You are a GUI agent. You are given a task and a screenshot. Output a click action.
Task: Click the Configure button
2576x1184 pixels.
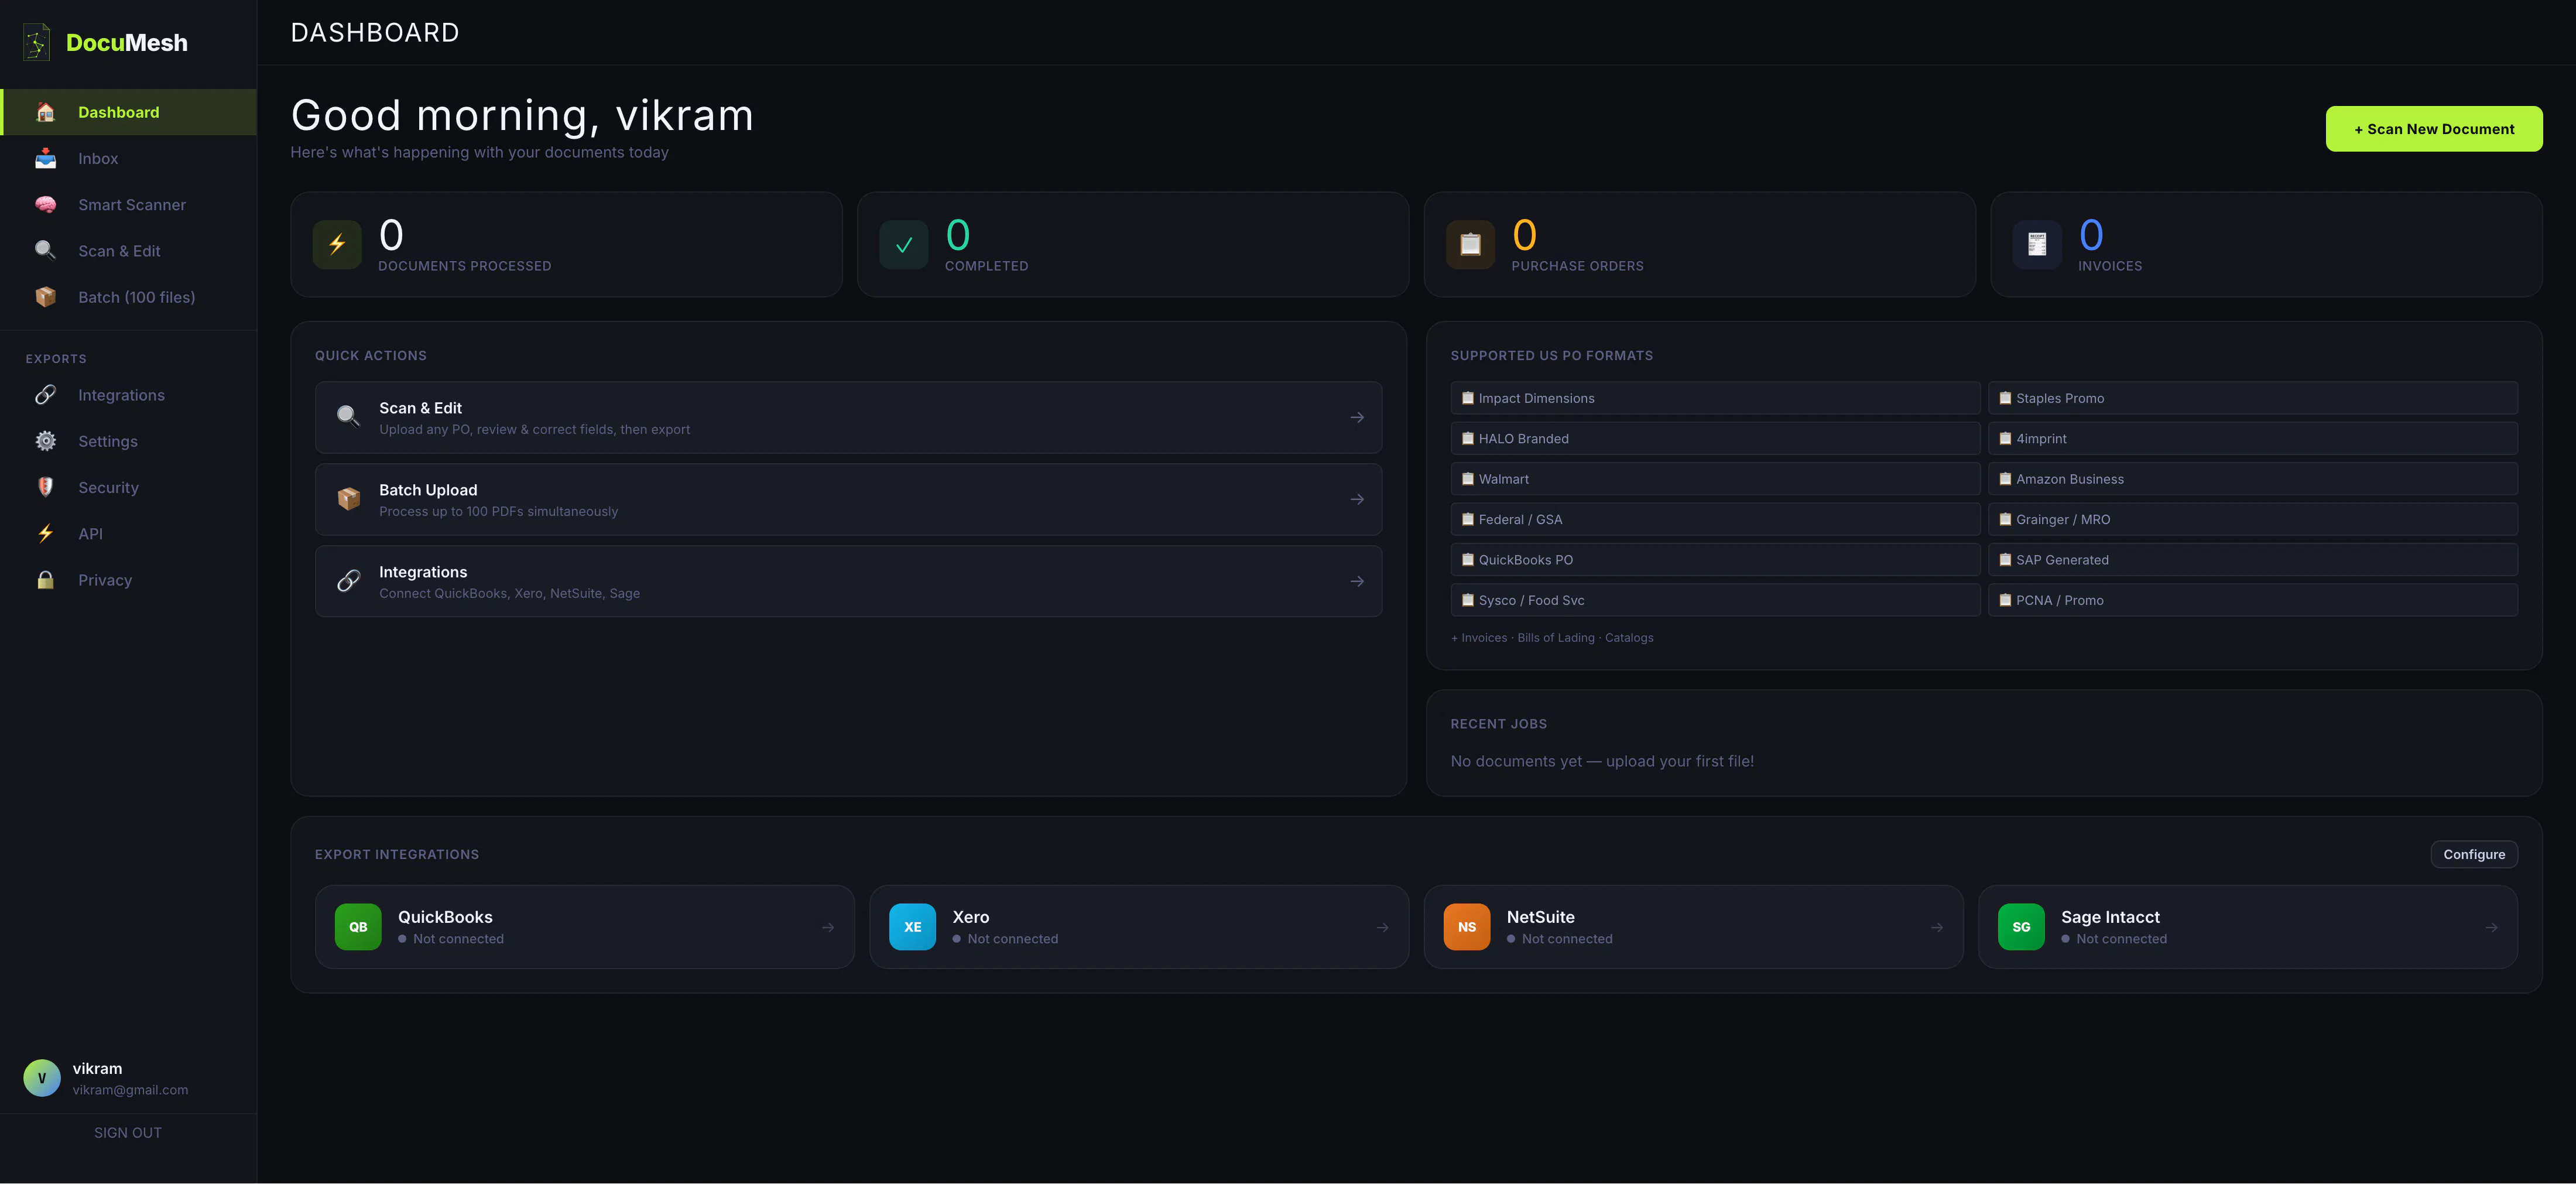[x=2474, y=854]
